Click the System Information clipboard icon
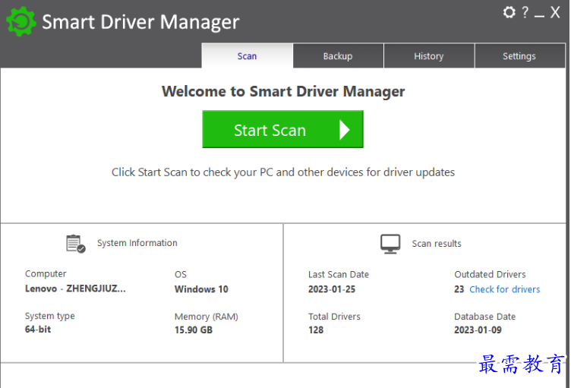 (76, 244)
